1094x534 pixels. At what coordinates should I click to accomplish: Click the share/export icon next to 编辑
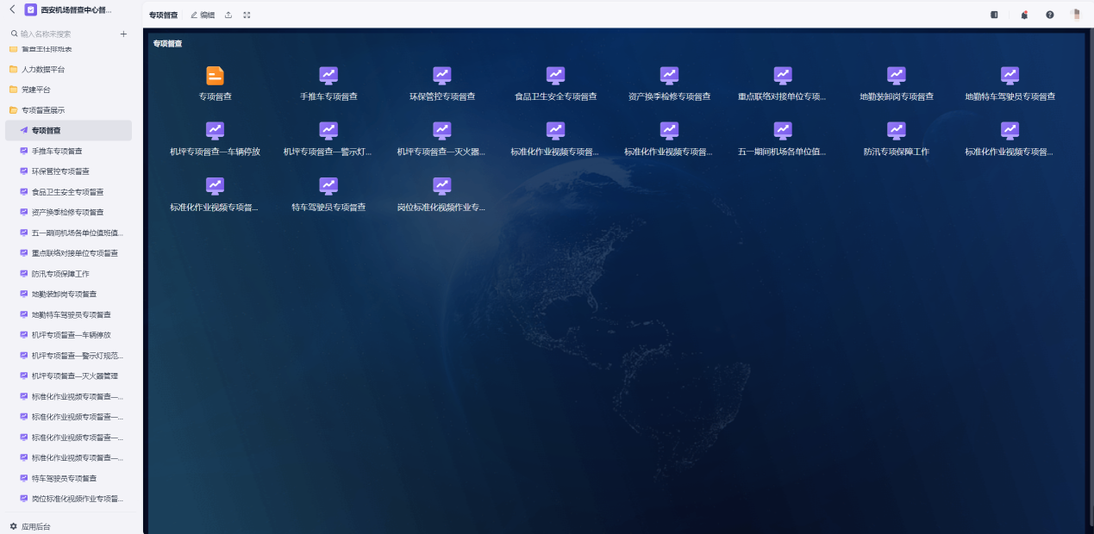click(228, 15)
